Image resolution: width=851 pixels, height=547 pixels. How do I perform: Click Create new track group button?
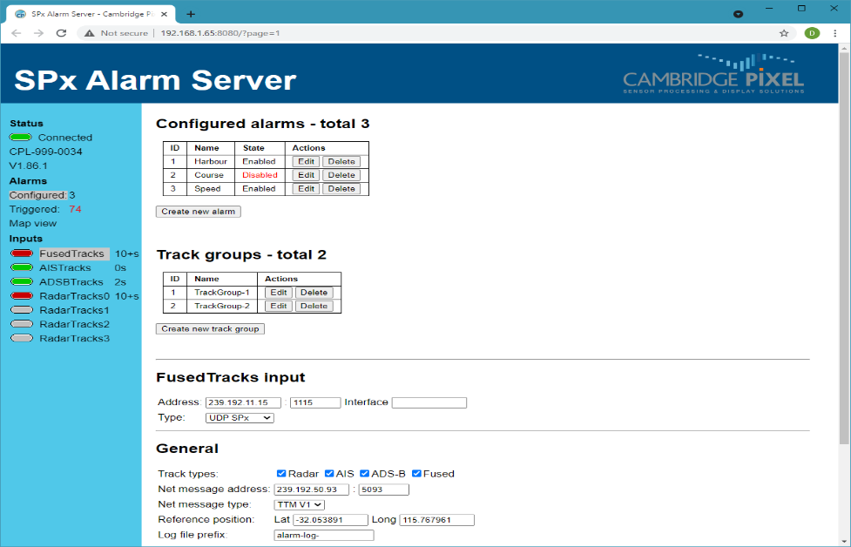click(210, 329)
